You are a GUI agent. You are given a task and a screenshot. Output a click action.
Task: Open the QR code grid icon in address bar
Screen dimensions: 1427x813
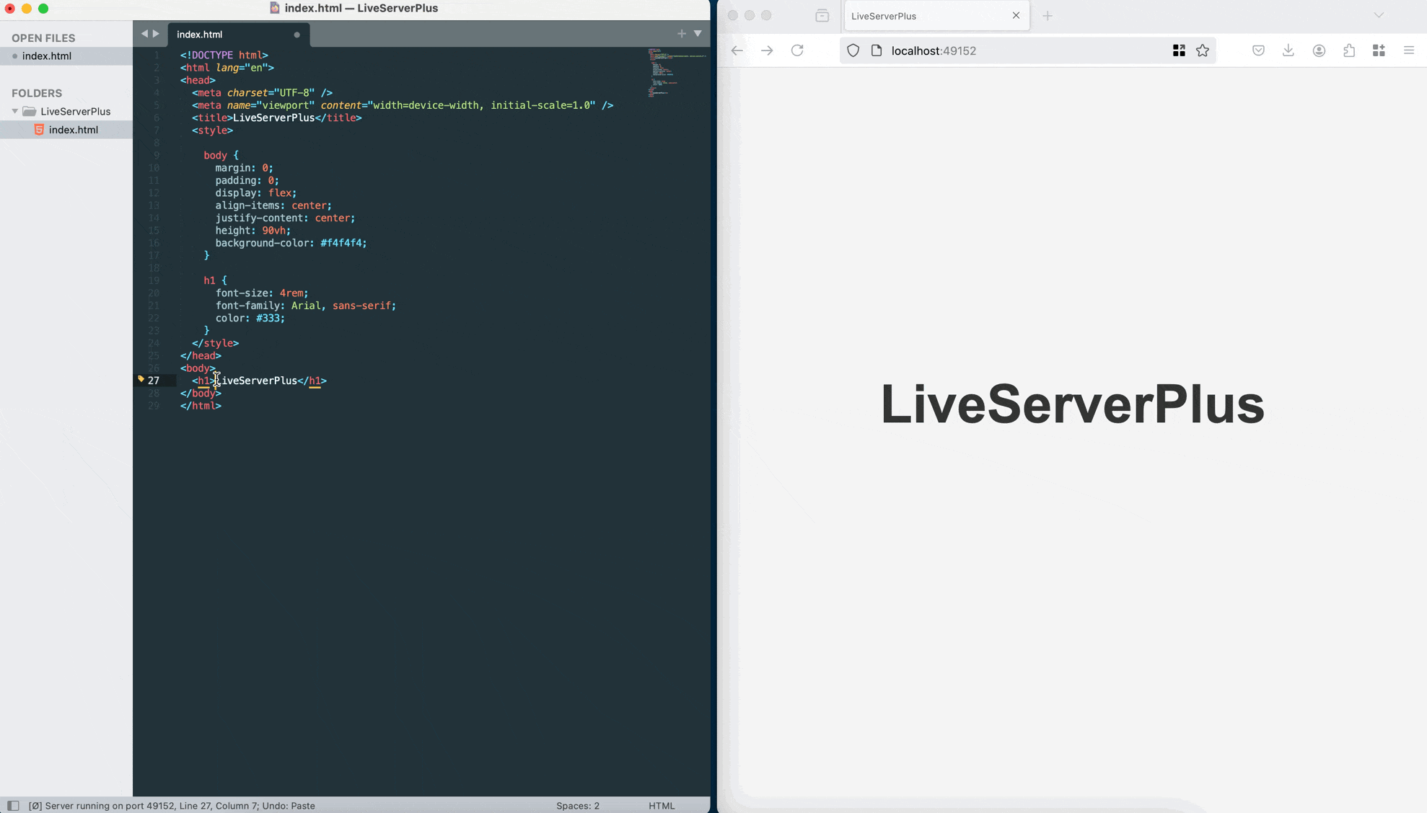[1179, 50]
